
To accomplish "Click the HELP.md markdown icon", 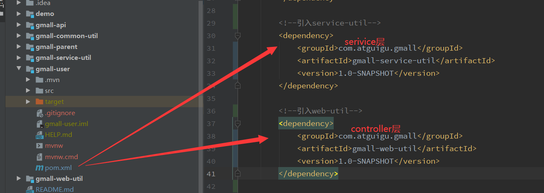I will click(x=39, y=135).
